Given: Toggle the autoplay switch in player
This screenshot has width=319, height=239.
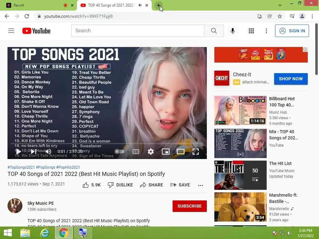Looking at the screenshot, I should coord(119,152).
